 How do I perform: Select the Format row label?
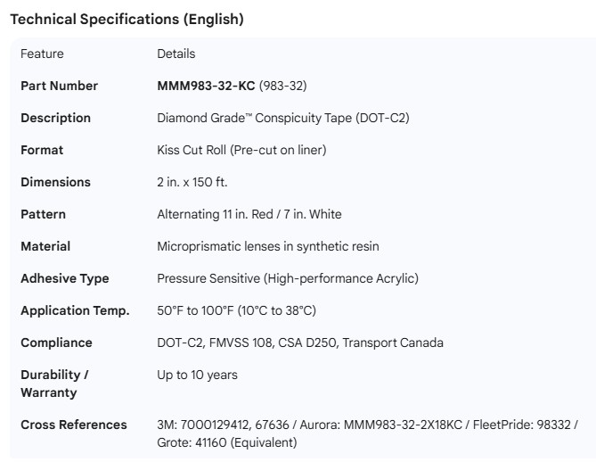point(42,150)
